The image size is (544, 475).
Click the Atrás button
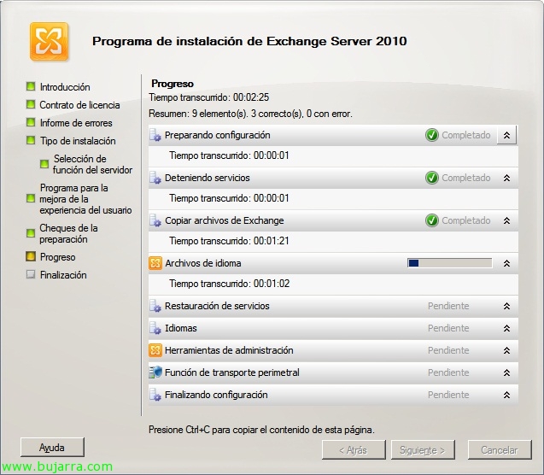pos(354,450)
